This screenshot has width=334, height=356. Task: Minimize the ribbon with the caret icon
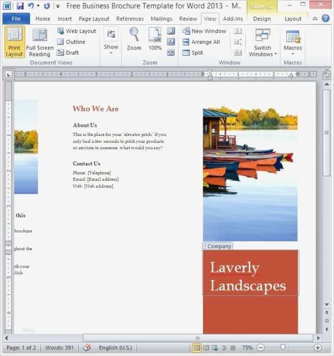tap(315, 18)
